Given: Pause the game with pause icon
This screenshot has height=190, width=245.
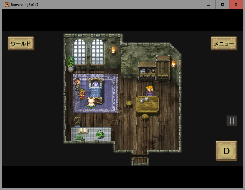Looking at the screenshot, I should coord(232,121).
